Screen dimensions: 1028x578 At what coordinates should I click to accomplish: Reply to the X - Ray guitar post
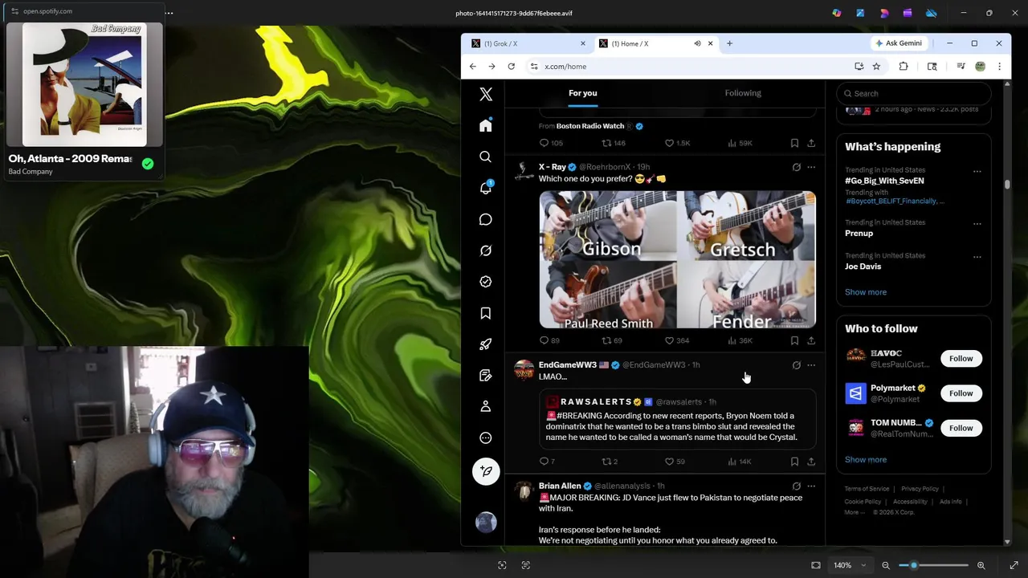tap(549, 340)
